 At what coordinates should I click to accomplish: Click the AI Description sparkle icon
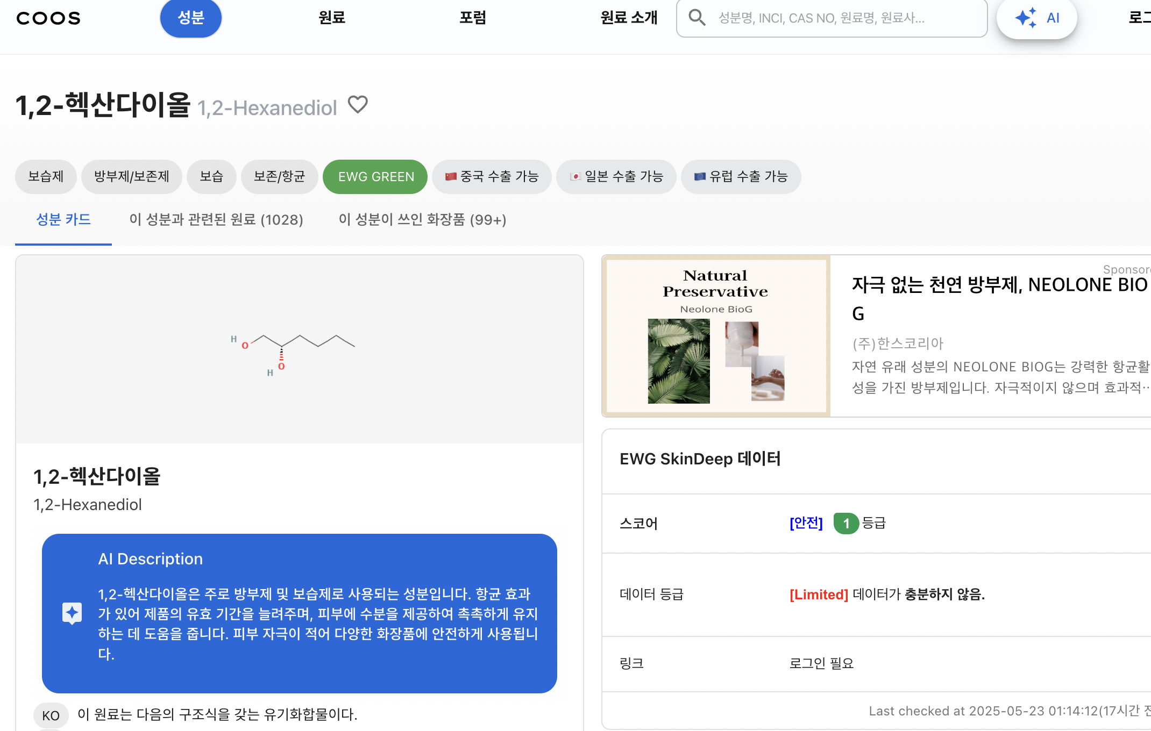point(72,613)
